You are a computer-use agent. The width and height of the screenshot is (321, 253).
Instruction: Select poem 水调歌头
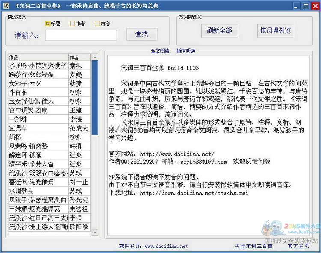38,191
